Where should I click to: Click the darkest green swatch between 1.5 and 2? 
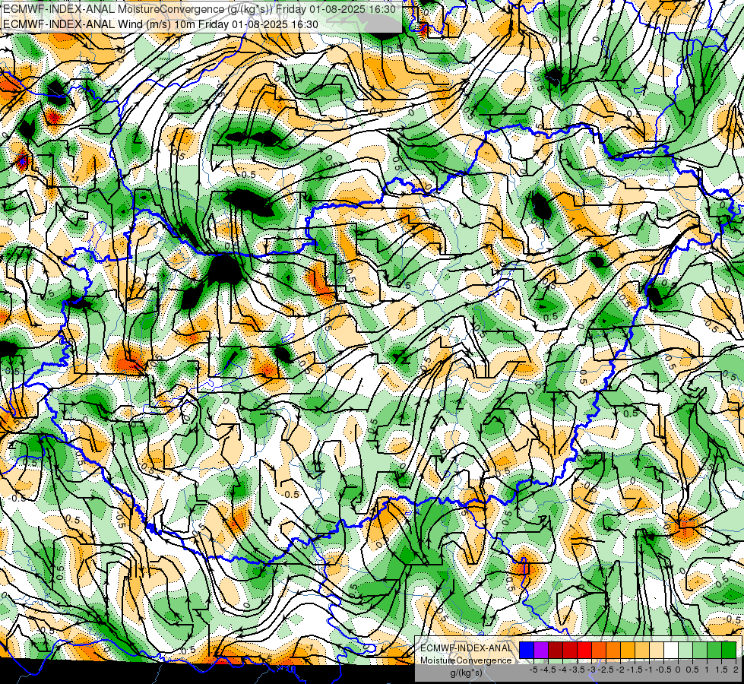[729, 650]
